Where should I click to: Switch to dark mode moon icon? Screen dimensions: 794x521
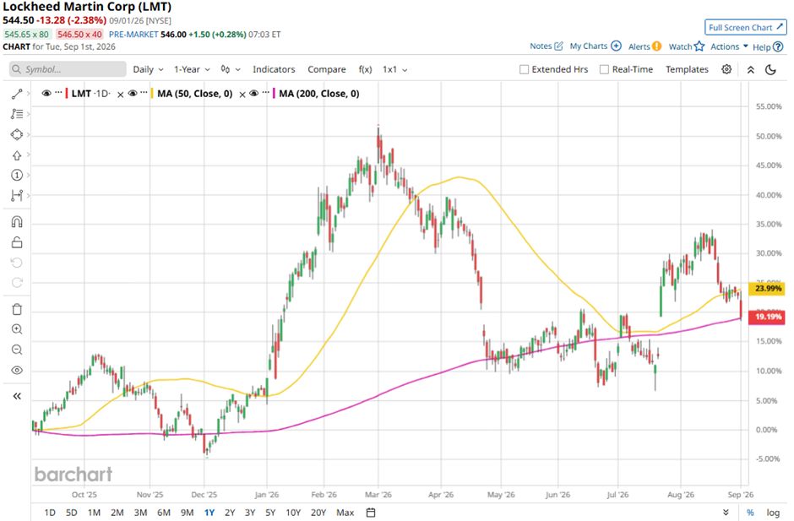click(770, 69)
